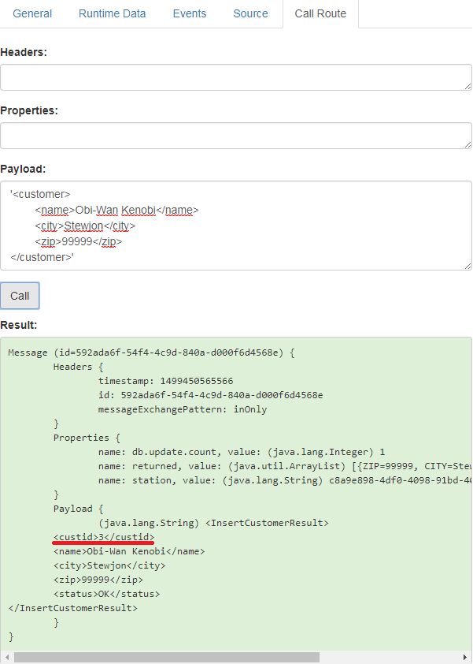The width and height of the screenshot is (473, 664).
Task: Click the status OK line in result
Action: [106, 594]
